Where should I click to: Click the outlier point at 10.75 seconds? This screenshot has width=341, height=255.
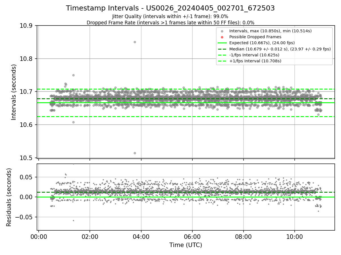pyautogui.click(x=73, y=75)
